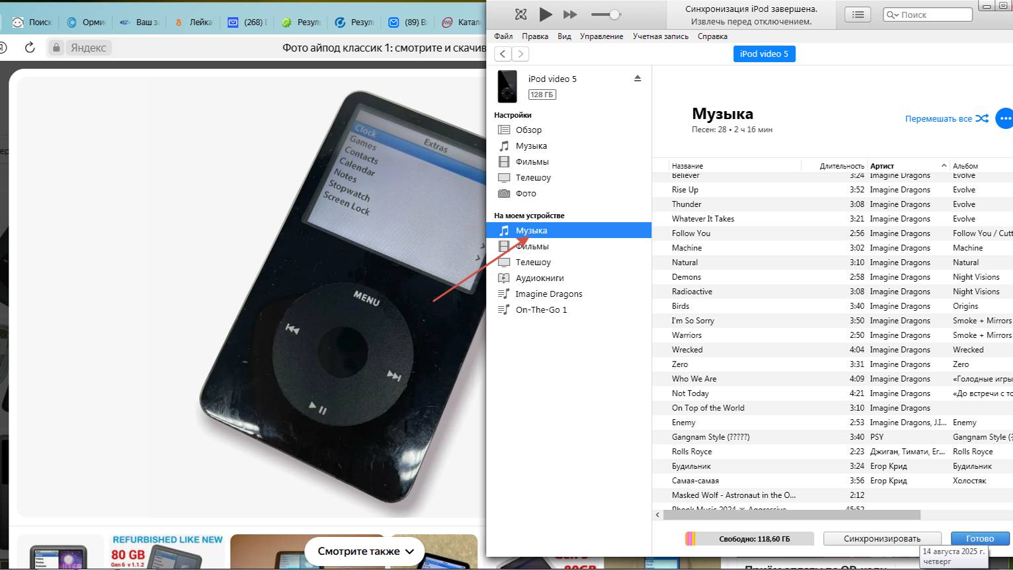
Task: Go forward with the right chevron button
Action: coord(520,54)
